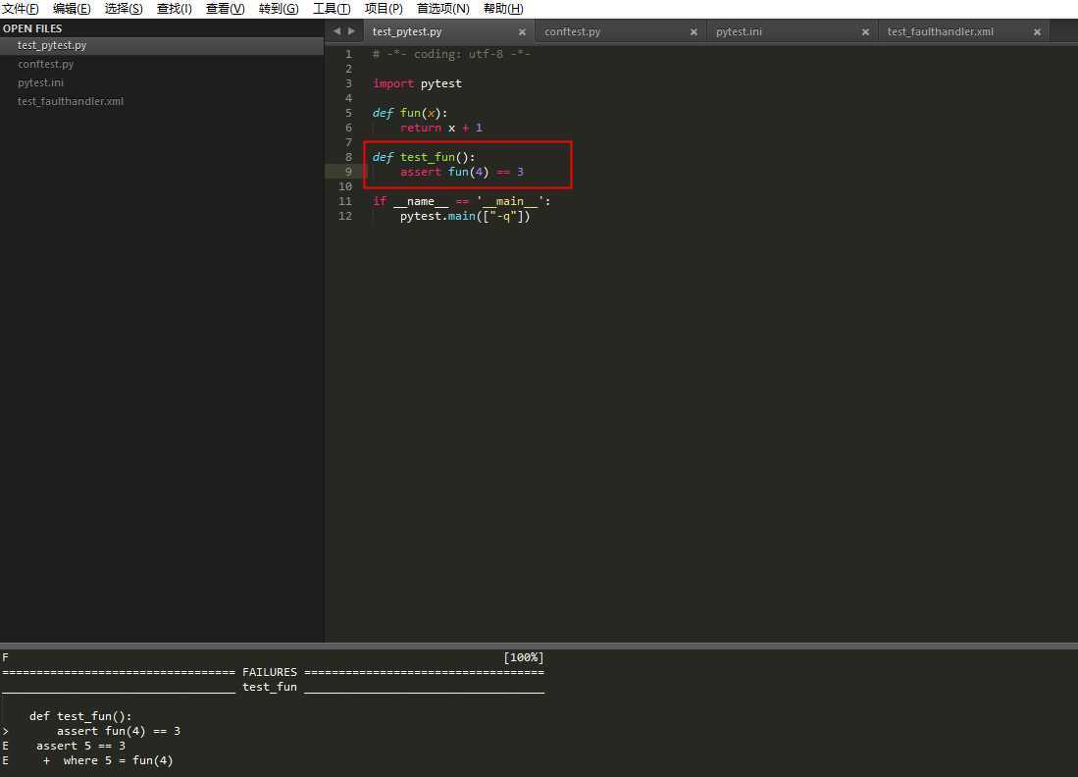Viewport: 1078px width, 777px height.
Task: Go to previous tab with left arrow
Action: (336, 31)
